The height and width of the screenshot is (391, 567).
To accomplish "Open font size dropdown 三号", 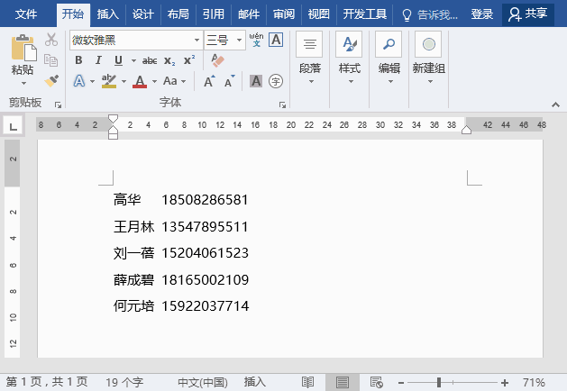I will [x=239, y=40].
